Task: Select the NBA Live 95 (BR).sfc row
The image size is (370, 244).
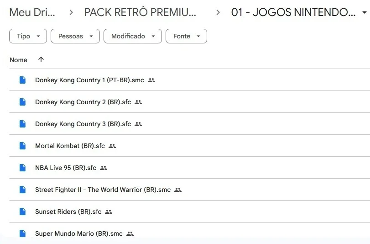Action: [189, 167]
